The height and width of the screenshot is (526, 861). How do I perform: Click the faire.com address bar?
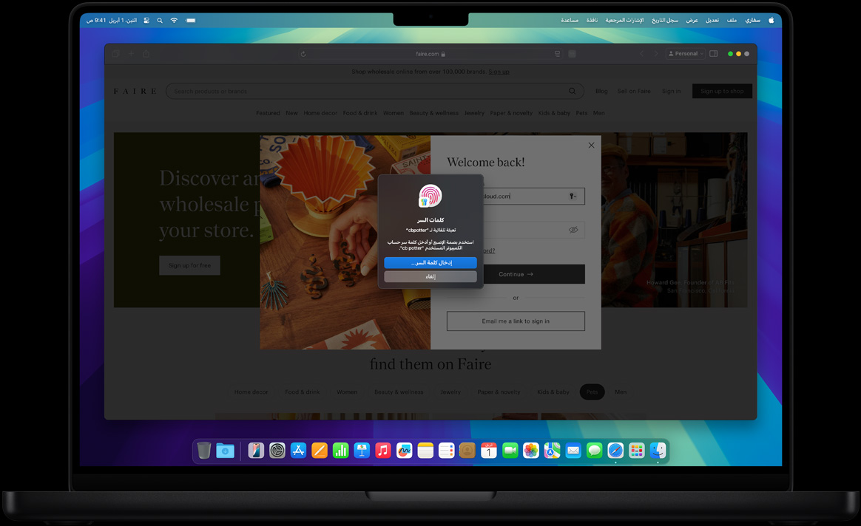coord(430,54)
